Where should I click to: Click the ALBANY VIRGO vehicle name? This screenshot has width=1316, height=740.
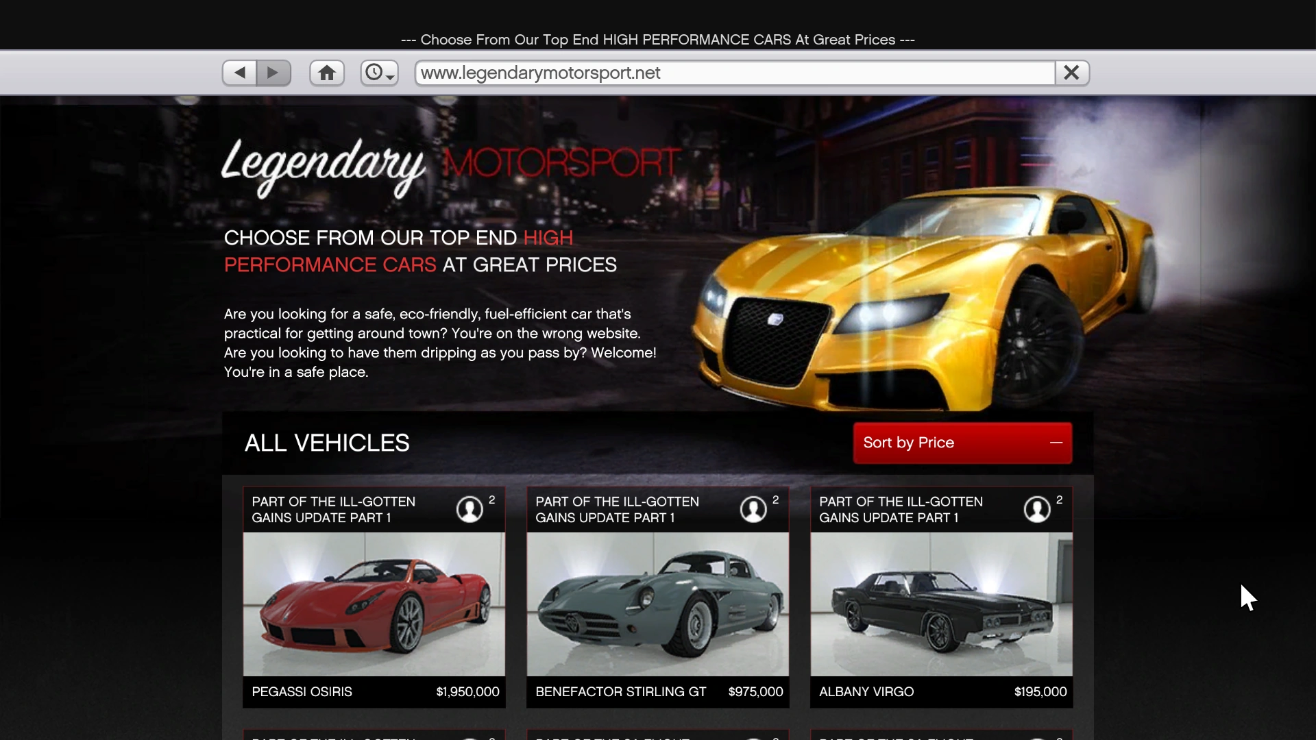[866, 691]
